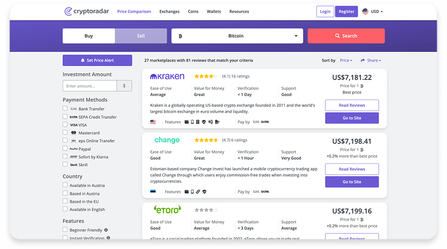Select the Skrill checkbox

tap(65, 164)
